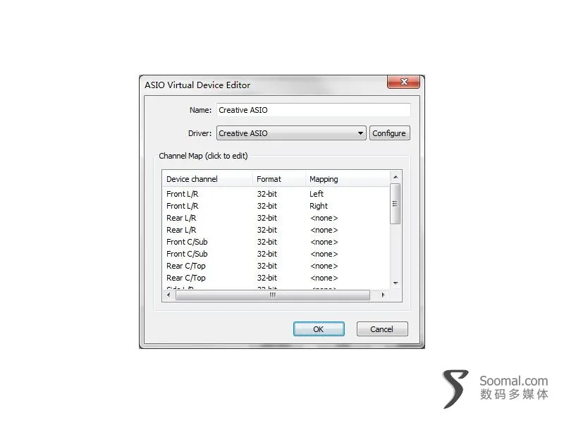Click the Format column header
The height and width of the screenshot is (423, 564).
(x=278, y=179)
